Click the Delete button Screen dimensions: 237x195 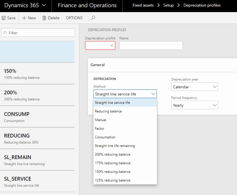pyautogui.click(x=51, y=18)
